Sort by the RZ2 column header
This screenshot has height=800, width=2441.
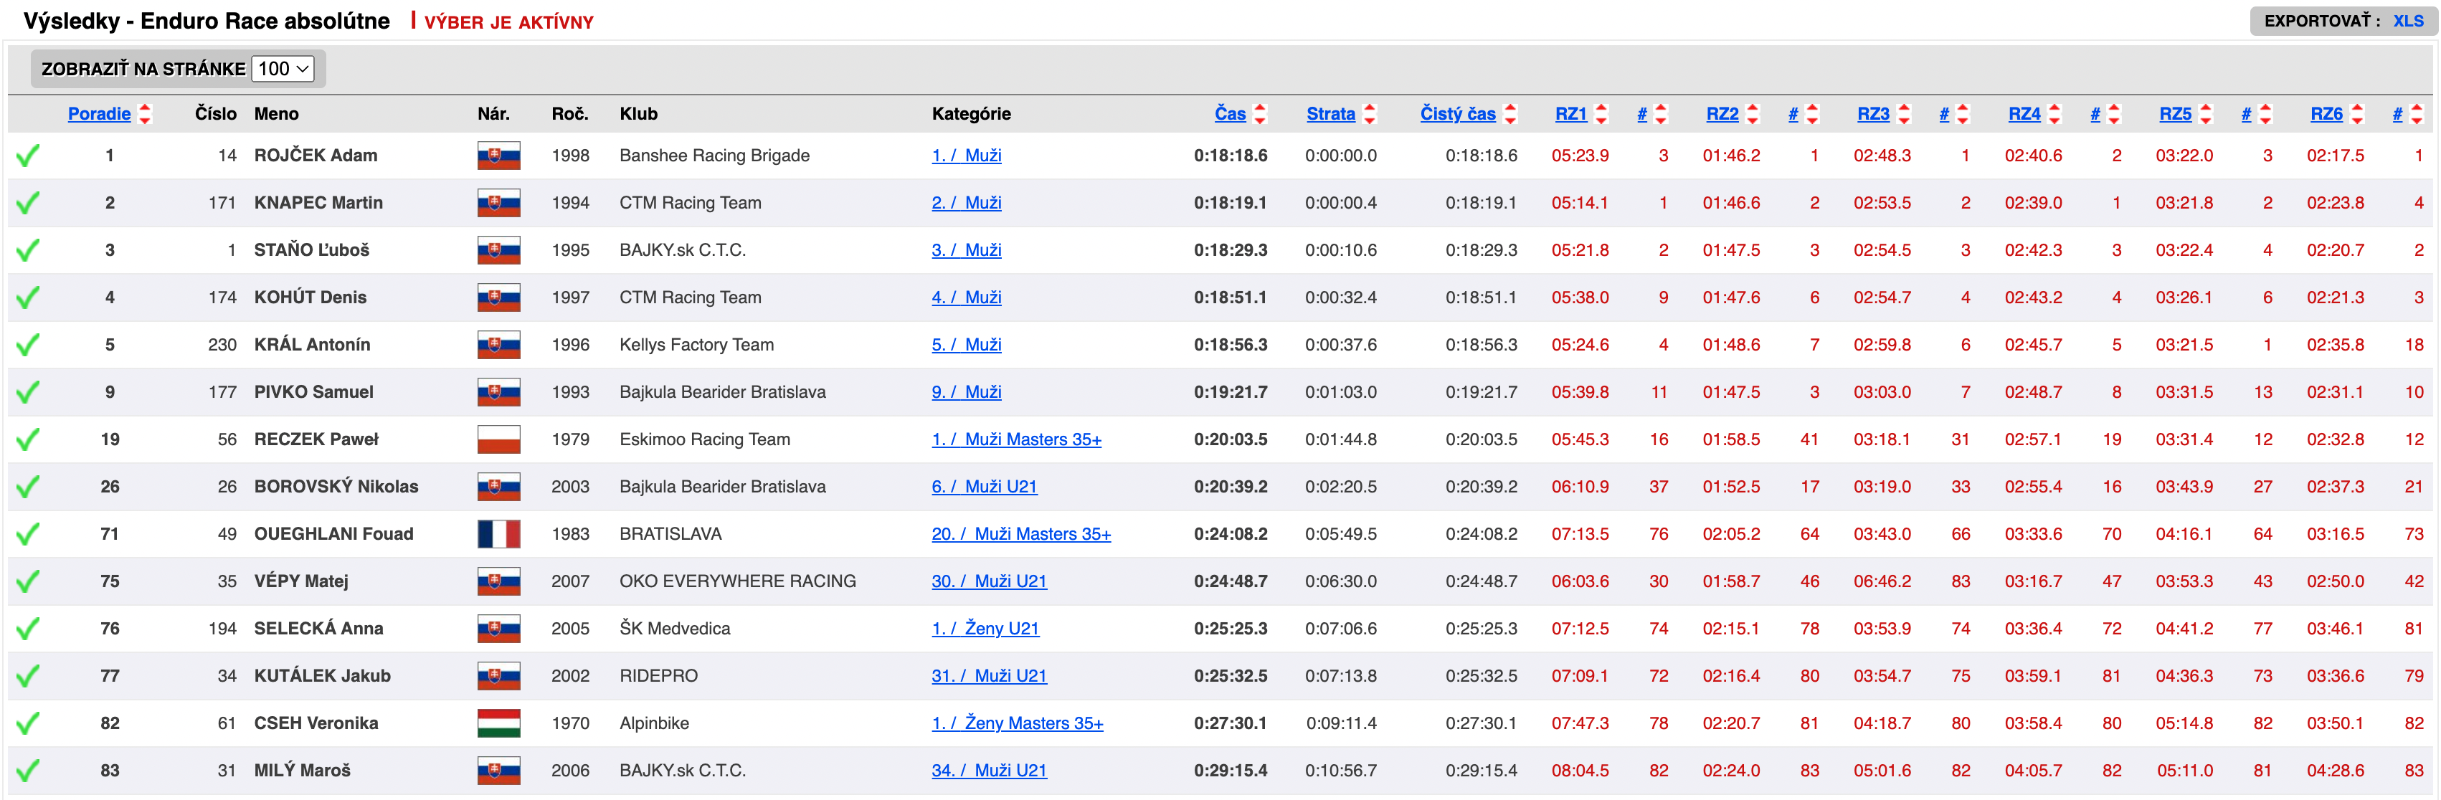(x=1722, y=113)
